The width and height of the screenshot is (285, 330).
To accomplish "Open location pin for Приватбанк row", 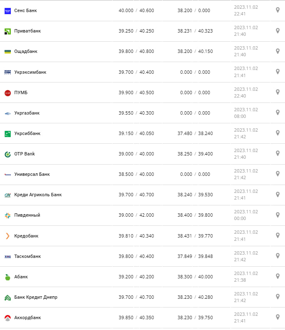I will point(277,31).
